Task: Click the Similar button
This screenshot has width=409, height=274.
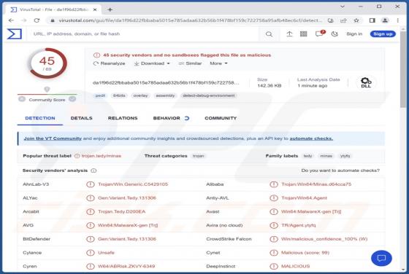Action: pyautogui.click(x=190, y=63)
